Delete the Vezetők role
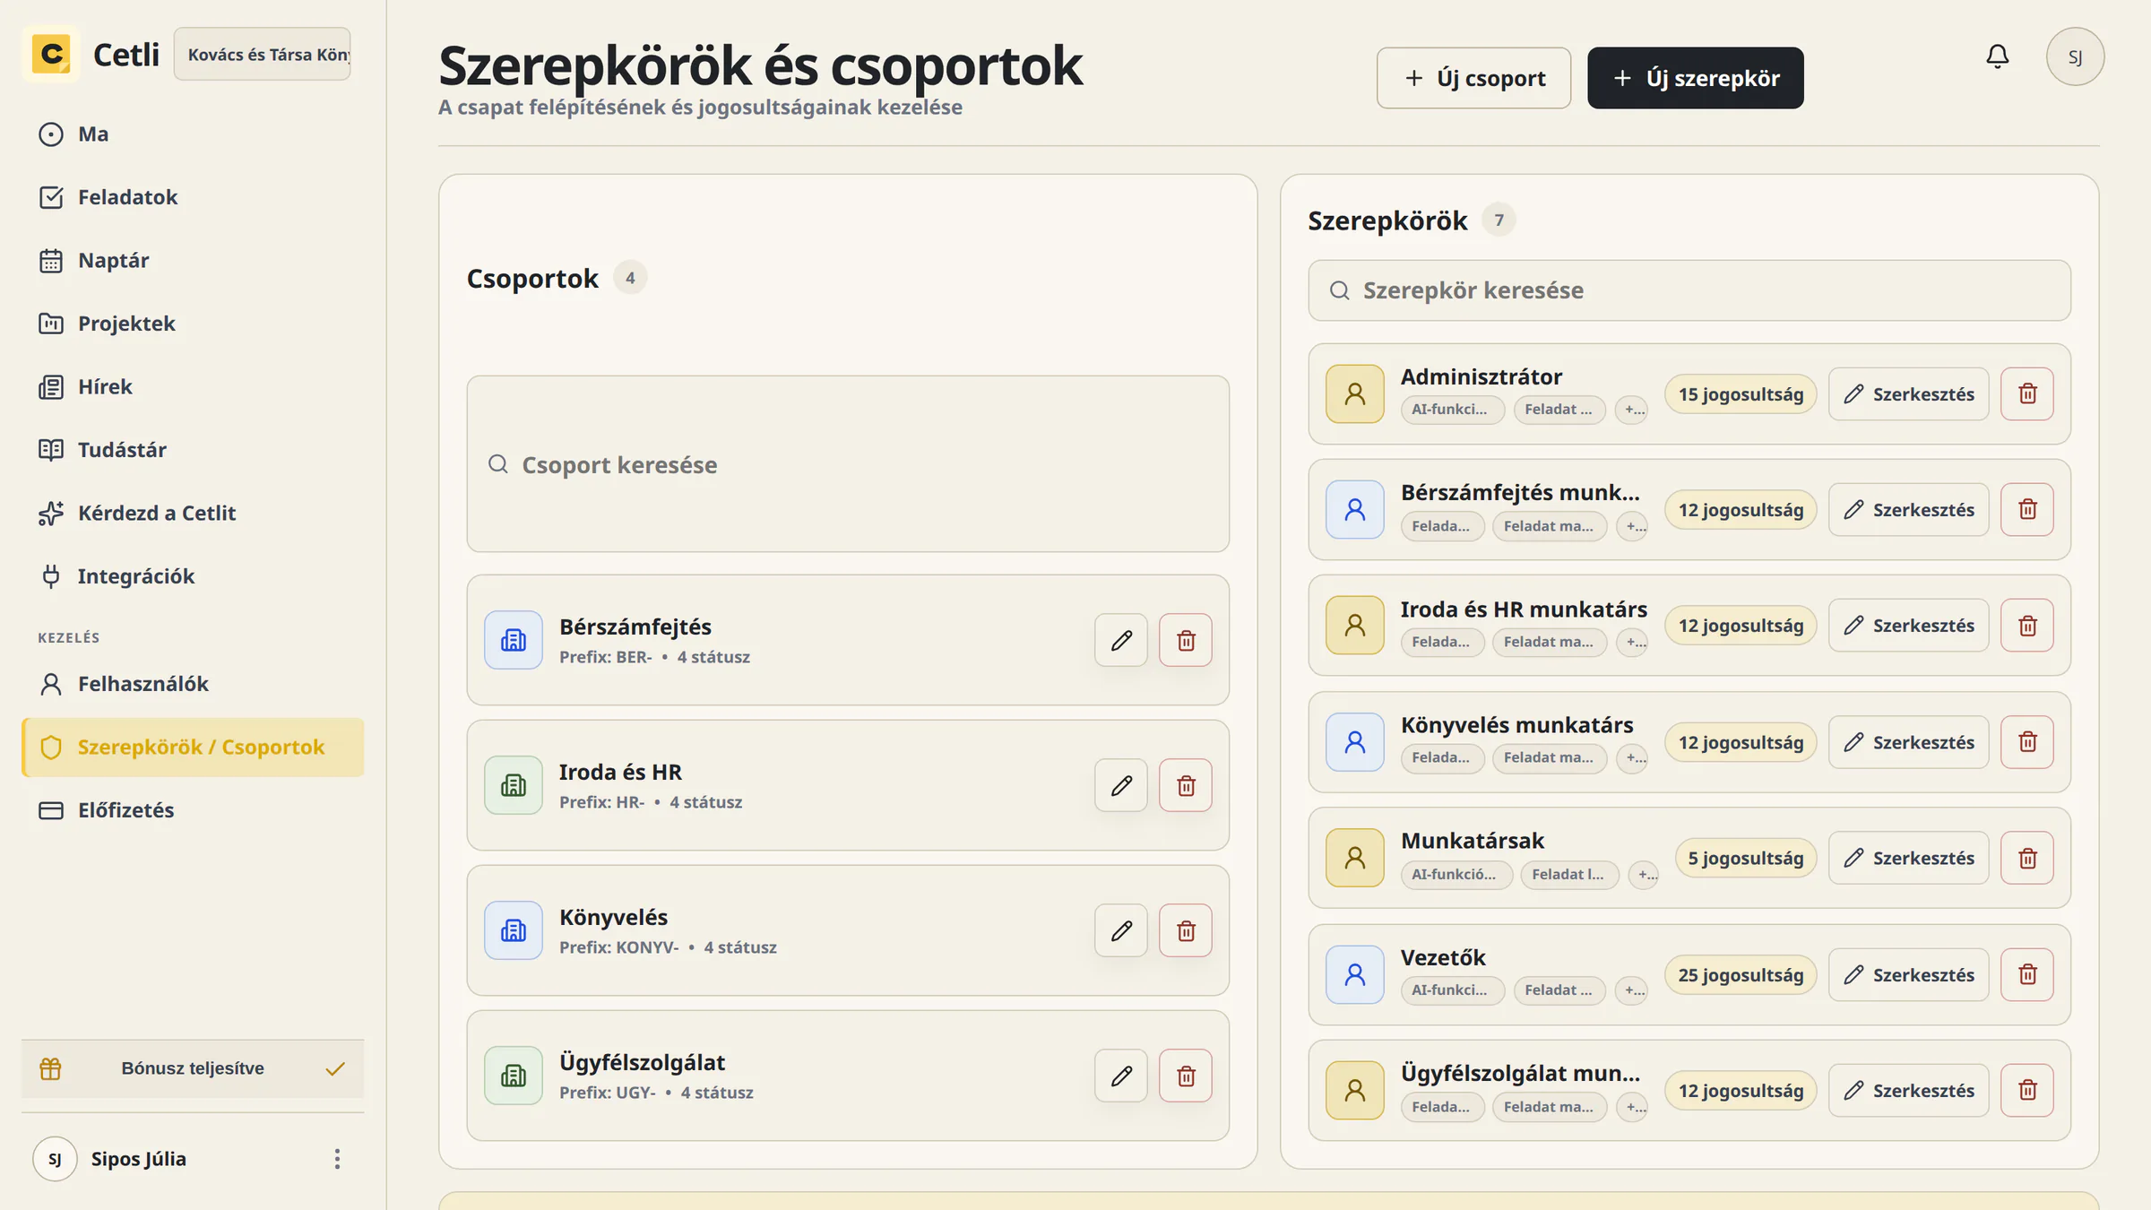Viewport: 2151px width, 1210px height. pos(2027,974)
